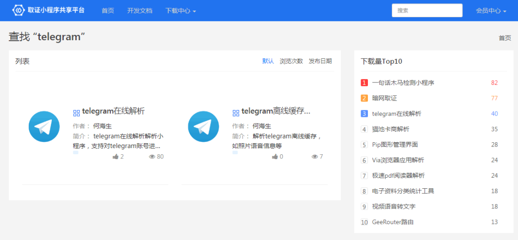Click download count 77 in Top10
This screenshot has height=240, width=518.
(494, 98)
